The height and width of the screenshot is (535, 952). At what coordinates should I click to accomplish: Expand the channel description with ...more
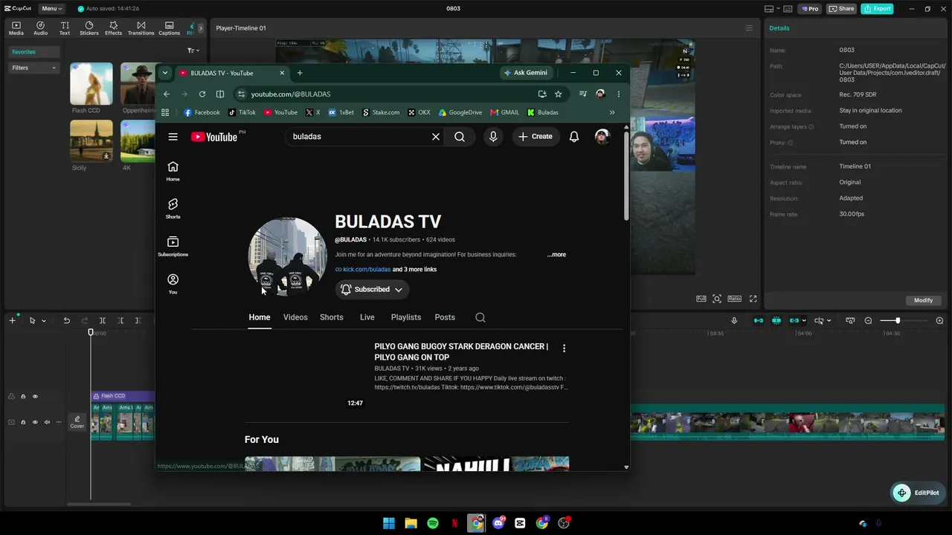(x=556, y=255)
